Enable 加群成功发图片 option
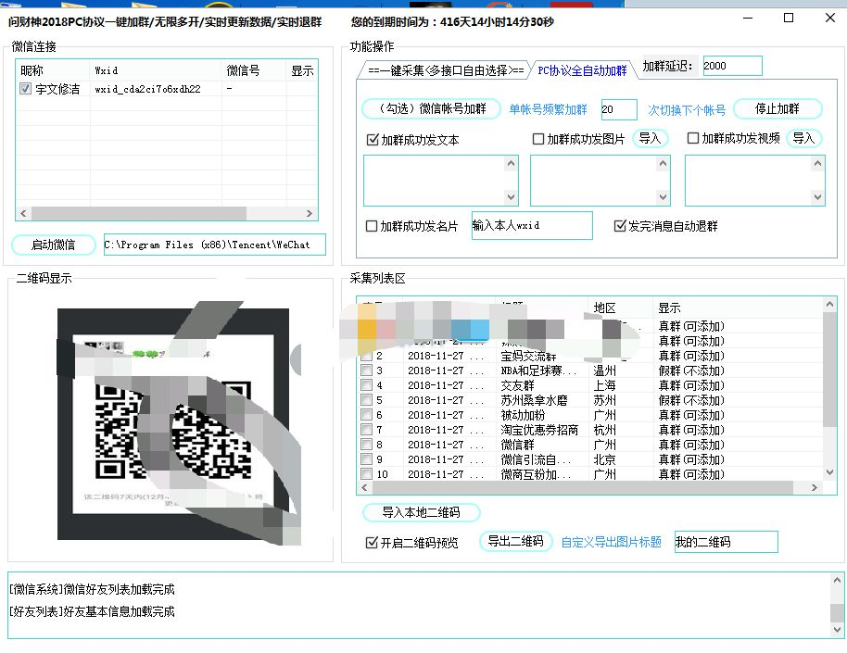847x653 pixels. pos(538,139)
